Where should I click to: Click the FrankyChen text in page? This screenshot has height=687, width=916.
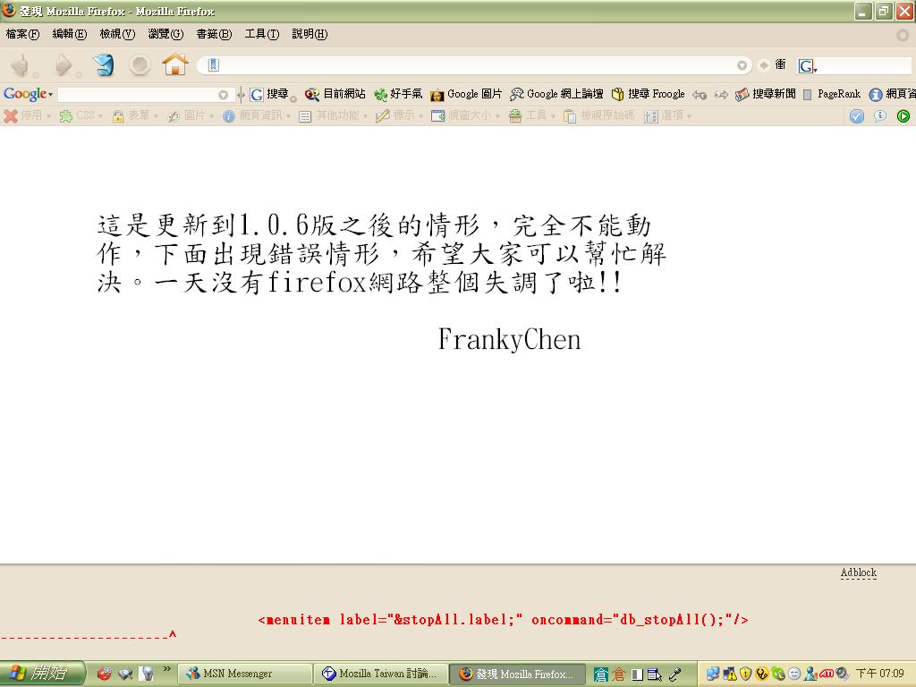(x=509, y=339)
